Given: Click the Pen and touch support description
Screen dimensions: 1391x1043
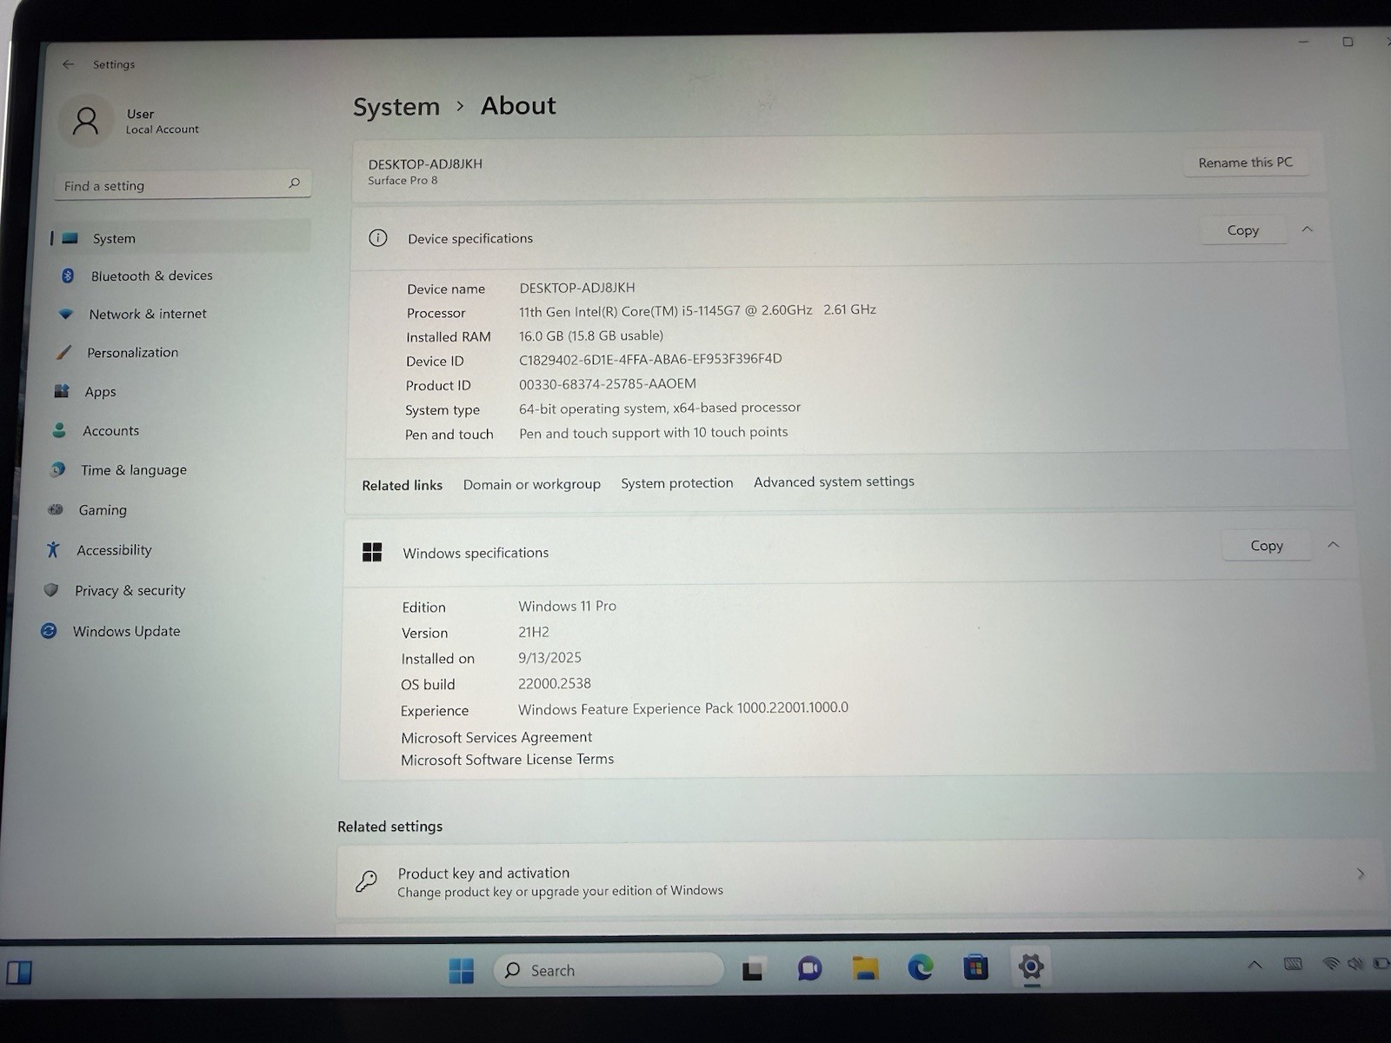Looking at the screenshot, I should pyautogui.click(x=653, y=432).
